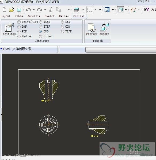Expand overflow chevron after repaint icon
156x160 pixels.
(x=113, y=10)
